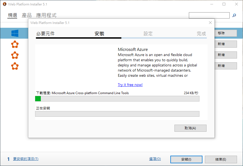This screenshot has height=166, width=243.
Task: Click the 234 KB/秒 download speed text
Action: click(191, 93)
